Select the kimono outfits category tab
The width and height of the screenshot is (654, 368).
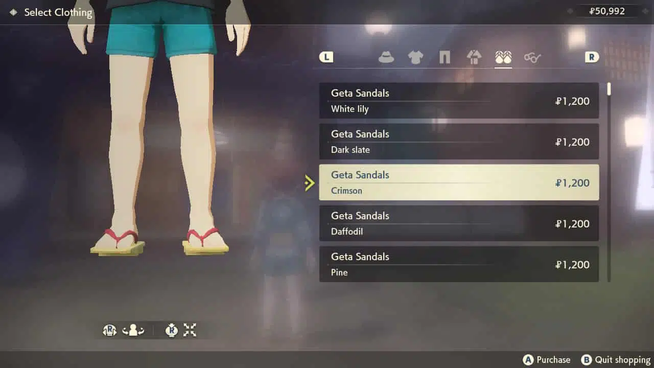click(474, 57)
